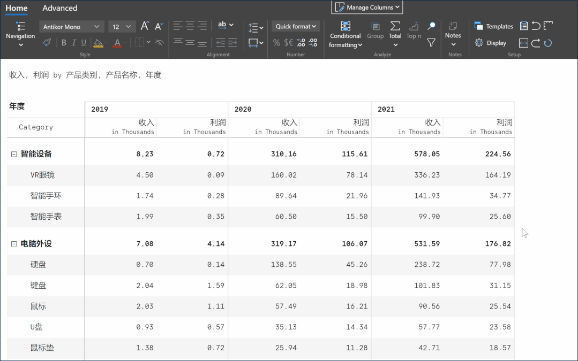Open the borders dropdown arrow
This screenshot has width=578, height=361.
[x=148, y=42]
